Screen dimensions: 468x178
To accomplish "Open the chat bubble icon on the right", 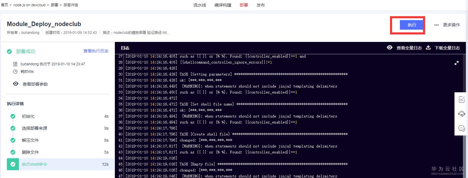I will [x=462, y=128].
